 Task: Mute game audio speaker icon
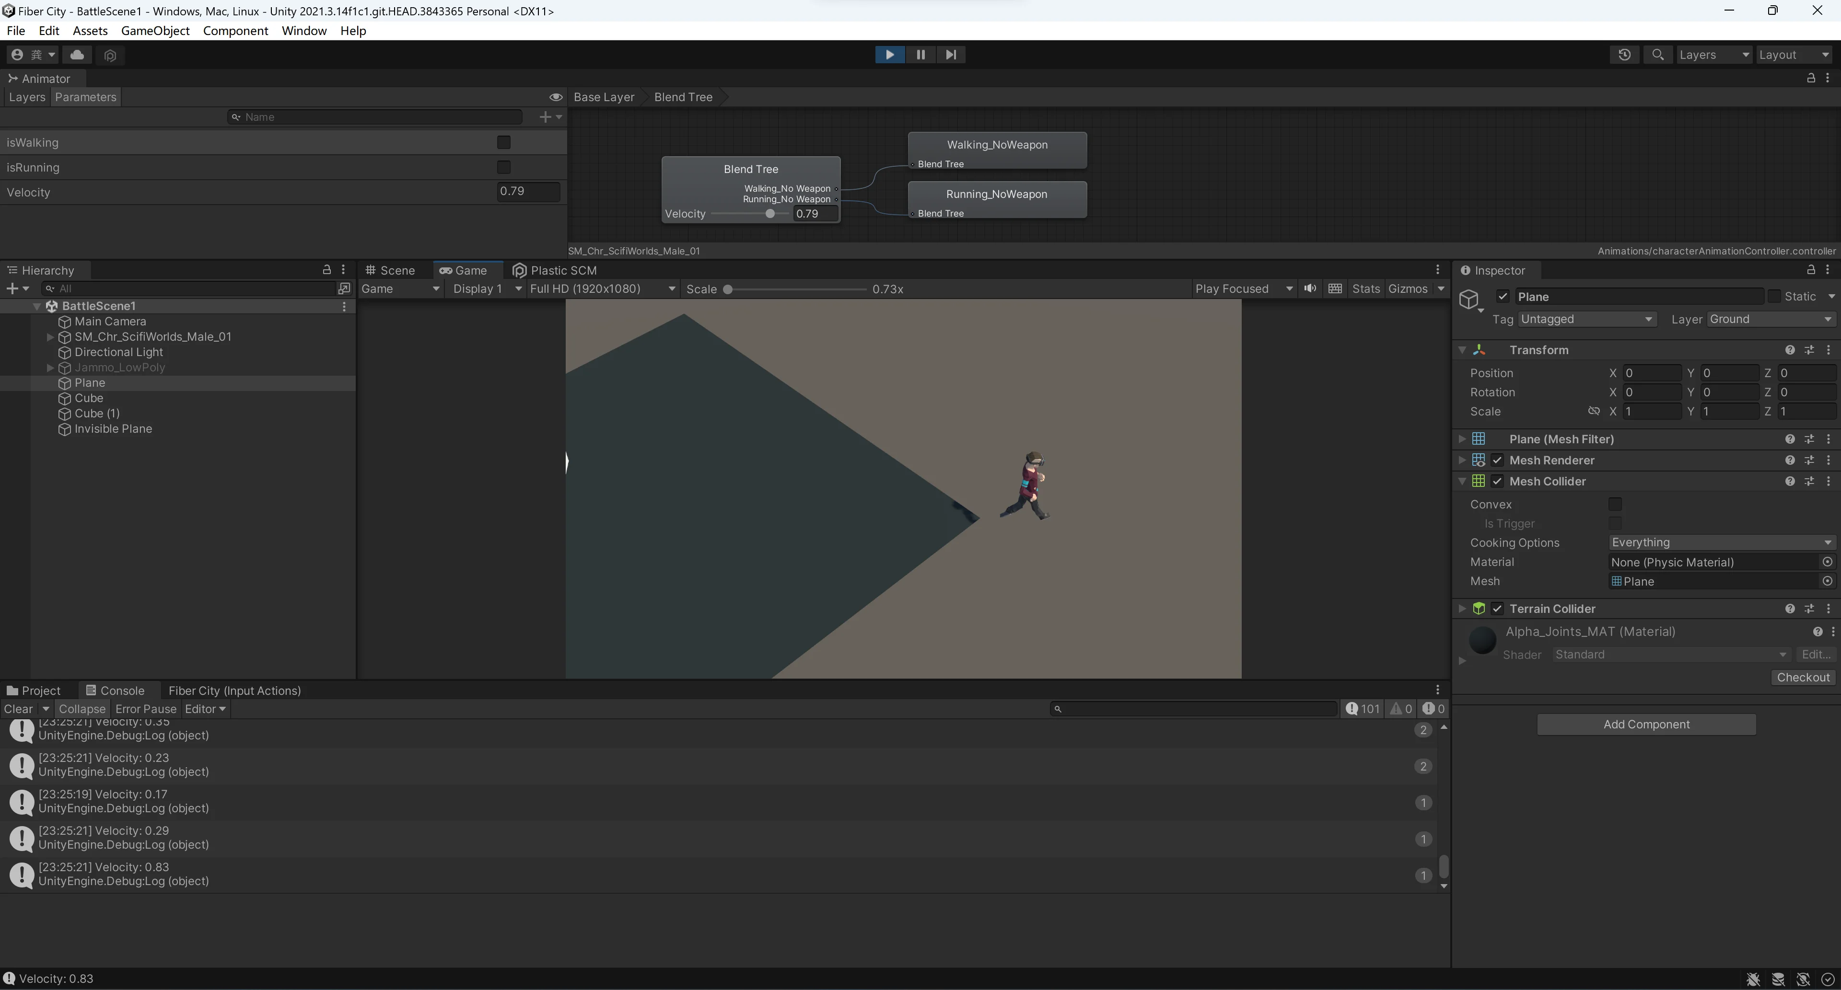[x=1310, y=288]
